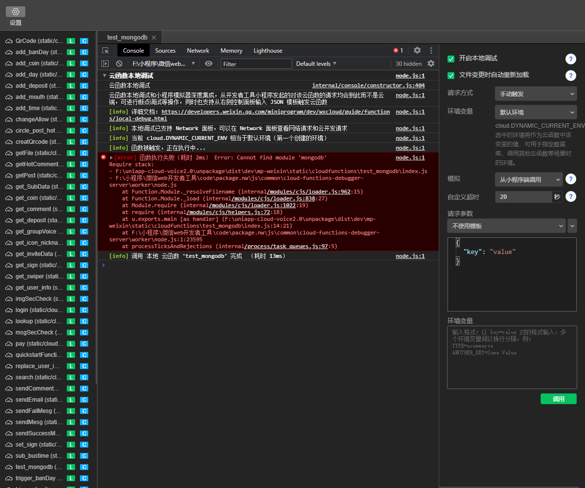Click the C badge of add_coin function
585x488 pixels.
tap(84, 63)
